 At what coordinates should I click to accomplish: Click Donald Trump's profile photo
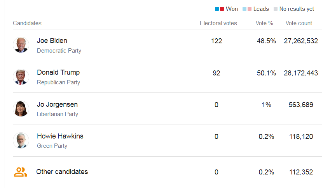click(x=21, y=77)
